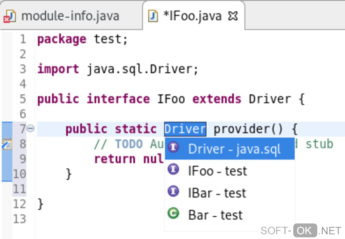Click the java.sql.Driver import statement

point(142,69)
